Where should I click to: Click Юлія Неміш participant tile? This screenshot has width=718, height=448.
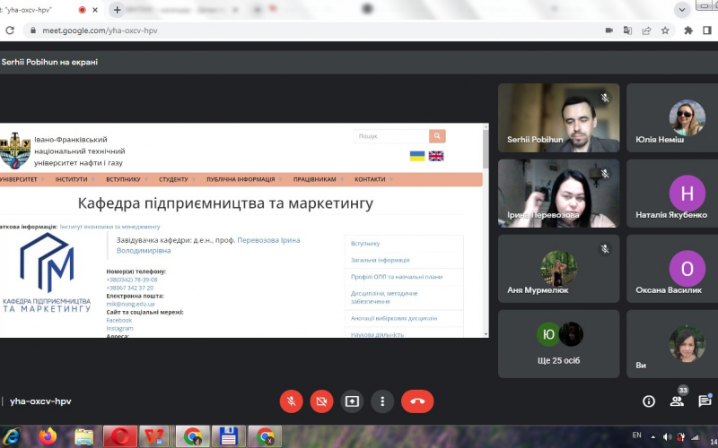pos(672,117)
